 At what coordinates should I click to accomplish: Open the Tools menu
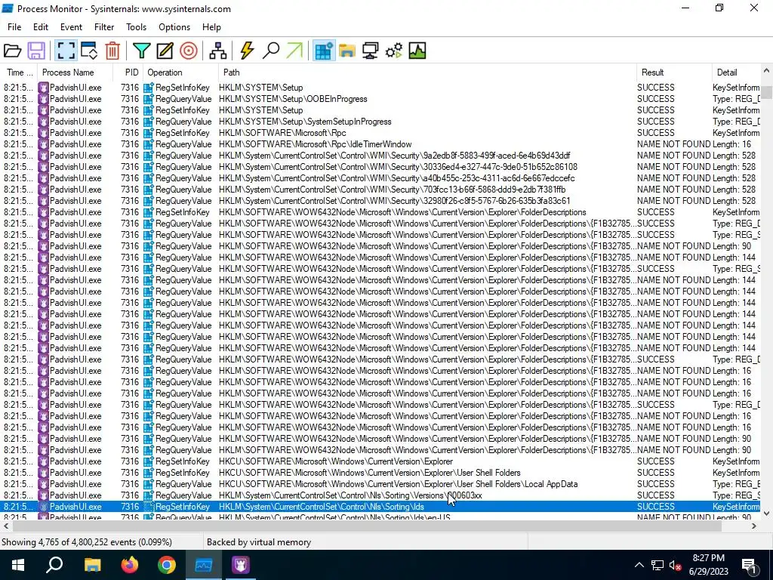pos(136,27)
